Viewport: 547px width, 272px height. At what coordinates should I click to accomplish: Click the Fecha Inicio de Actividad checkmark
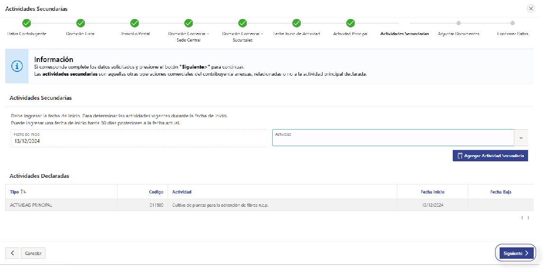click(296, 23)
